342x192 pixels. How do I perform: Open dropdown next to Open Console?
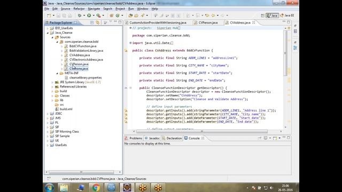click(279, 138)
